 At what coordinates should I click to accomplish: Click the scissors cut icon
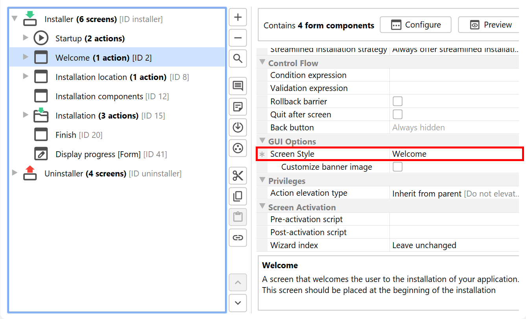(x=238, y=176)
